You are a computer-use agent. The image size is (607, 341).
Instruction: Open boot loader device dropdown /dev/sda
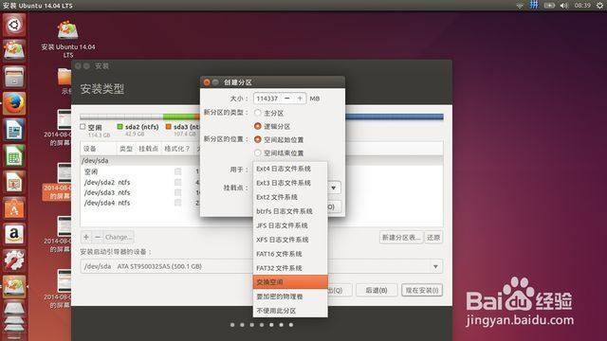click(262, 266)
